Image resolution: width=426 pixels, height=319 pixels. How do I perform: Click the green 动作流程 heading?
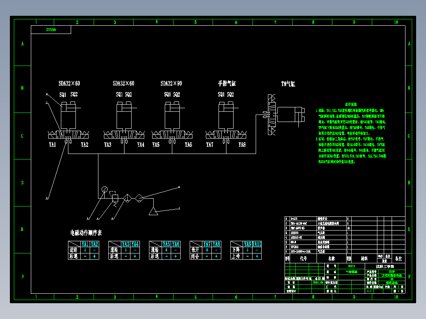point(351,104)
